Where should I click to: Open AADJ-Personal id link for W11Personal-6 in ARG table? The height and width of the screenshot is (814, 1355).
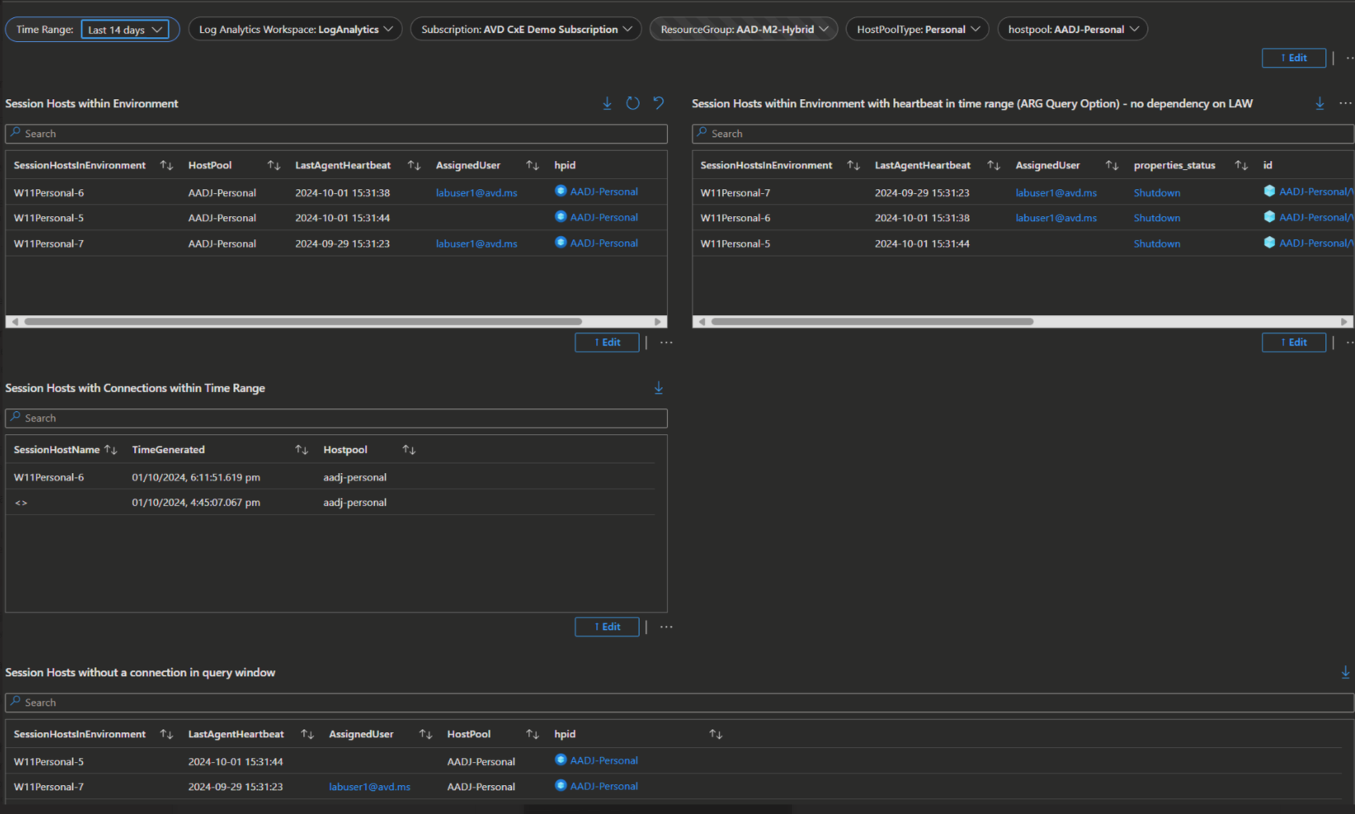1316,217
